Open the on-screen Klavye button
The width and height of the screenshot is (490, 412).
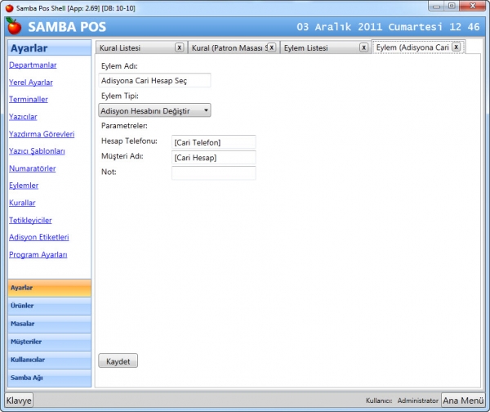19,401
